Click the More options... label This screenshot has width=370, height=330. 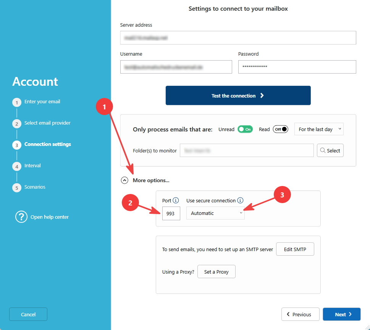pos(151,180)
